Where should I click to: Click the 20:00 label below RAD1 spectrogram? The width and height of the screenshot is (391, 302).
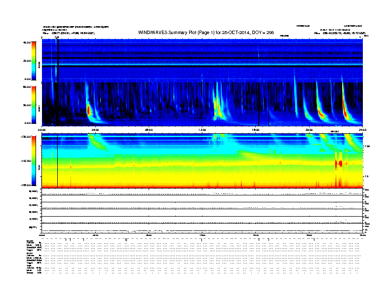tap(309, 130)
